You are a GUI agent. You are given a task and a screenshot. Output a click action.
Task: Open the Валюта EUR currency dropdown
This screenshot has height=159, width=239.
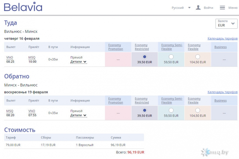226,24
